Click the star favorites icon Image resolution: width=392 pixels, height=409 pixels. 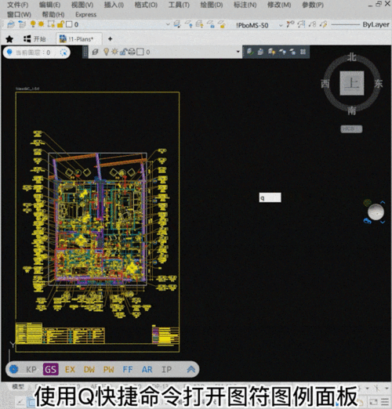tap(9, 39)
